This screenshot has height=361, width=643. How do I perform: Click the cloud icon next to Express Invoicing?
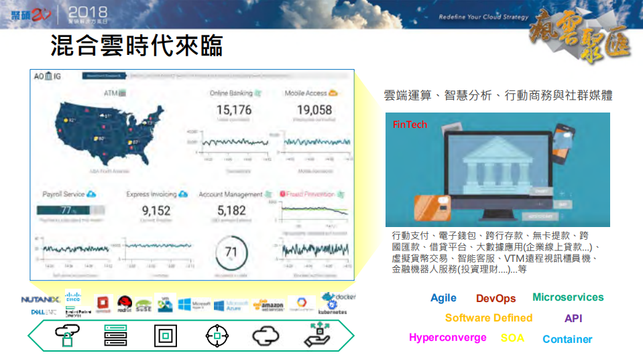(x=183, y=194)
